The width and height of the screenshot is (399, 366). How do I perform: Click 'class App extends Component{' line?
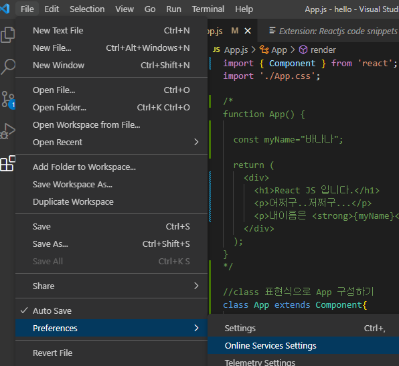point(295,304)
